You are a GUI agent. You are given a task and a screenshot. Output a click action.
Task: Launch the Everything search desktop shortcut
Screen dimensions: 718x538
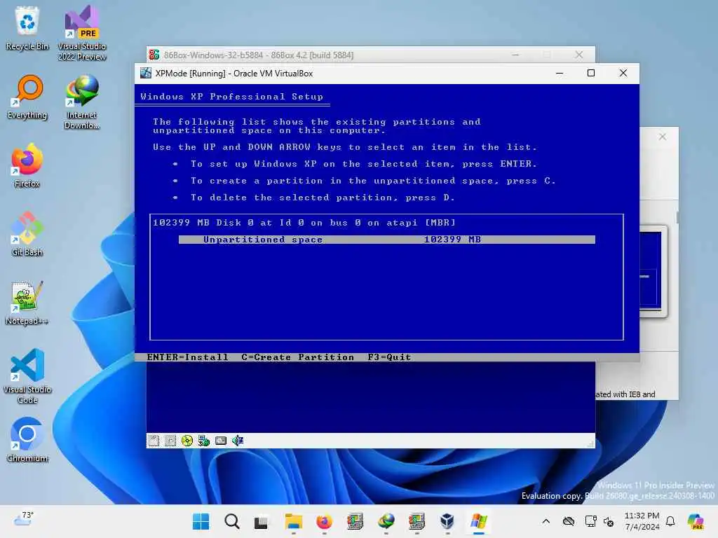(x=27, y=97)
